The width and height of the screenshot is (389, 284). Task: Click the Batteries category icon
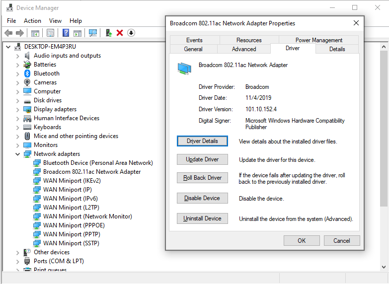point(27,65)
